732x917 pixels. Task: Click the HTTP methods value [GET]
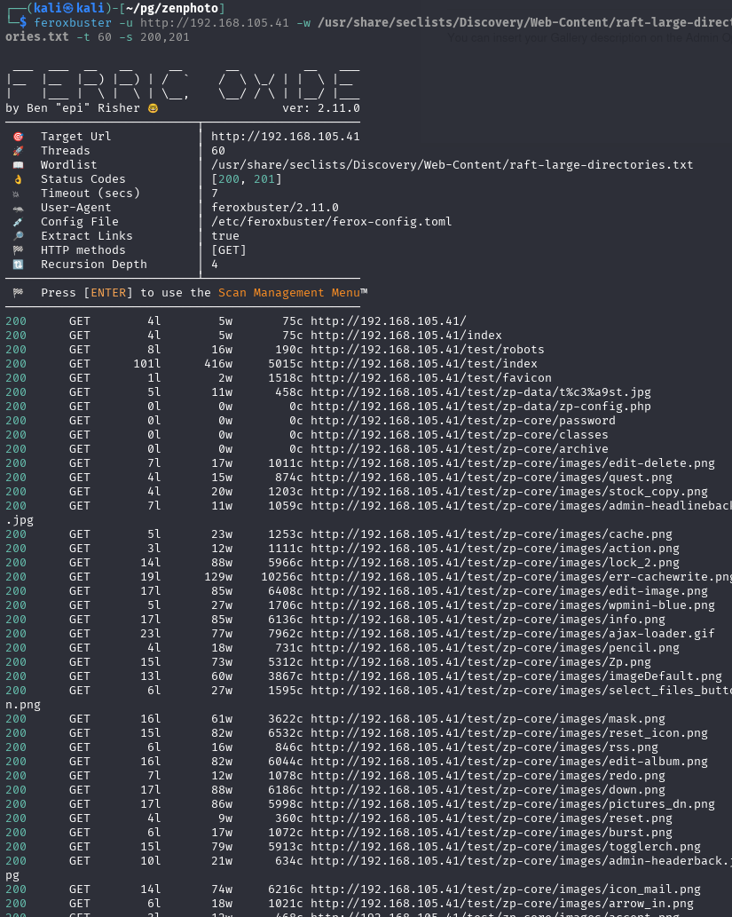[229, 249]
